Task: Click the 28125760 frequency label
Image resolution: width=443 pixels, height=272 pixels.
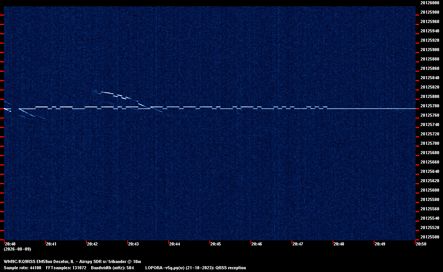Action: [x=430, y=115]
